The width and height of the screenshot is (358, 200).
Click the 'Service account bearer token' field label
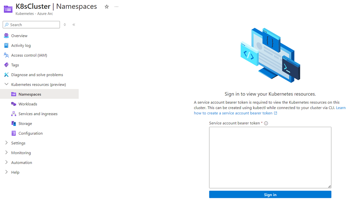(235, 123)
